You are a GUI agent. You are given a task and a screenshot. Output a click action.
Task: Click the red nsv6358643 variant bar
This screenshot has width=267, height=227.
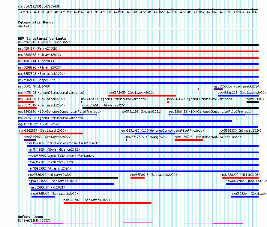pos(137,178)
